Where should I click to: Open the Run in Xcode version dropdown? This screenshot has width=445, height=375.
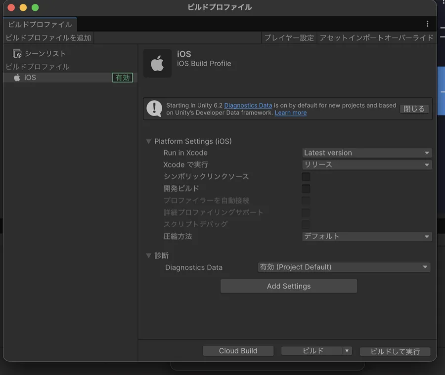(367, 153)
